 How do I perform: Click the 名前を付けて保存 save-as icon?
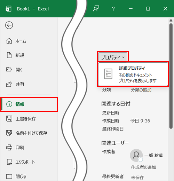9,133
